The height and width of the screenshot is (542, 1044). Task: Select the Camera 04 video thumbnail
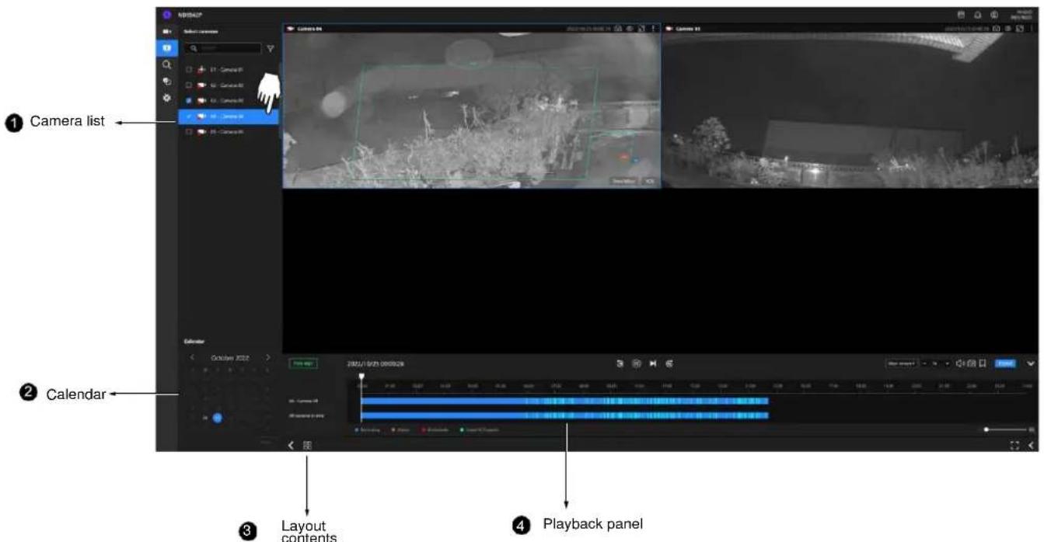click(471, 111)
